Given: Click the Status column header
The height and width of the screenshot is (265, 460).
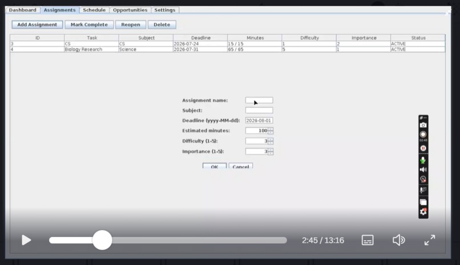Looking at the screenshot, I should pyautogui.click(x=418, y=38).
